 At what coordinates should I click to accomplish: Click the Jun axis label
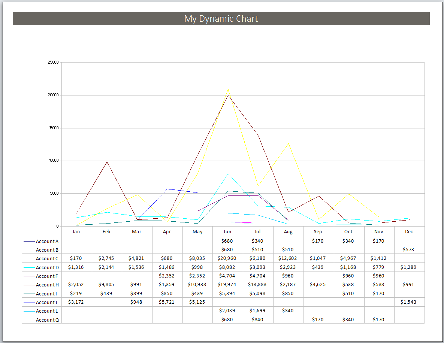coord(227,231)
